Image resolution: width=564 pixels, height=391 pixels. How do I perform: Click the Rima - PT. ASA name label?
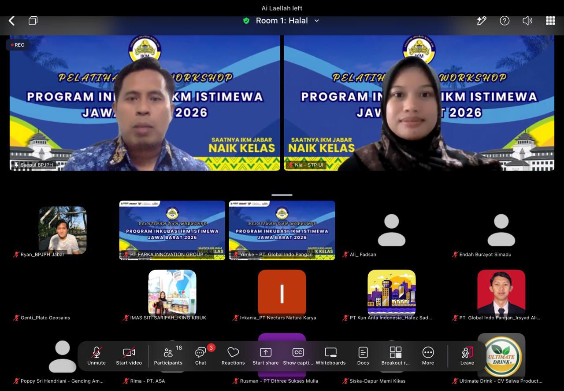pos(148,381)
